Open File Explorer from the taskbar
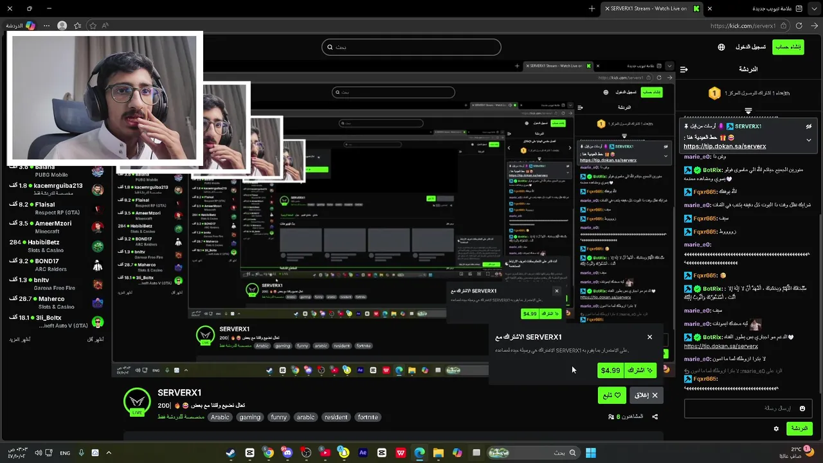Viewport: 823px width, 463px height. pos(439,453)
